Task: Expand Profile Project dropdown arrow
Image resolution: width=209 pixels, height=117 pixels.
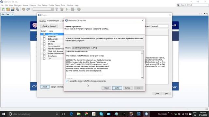Action: 82,9
